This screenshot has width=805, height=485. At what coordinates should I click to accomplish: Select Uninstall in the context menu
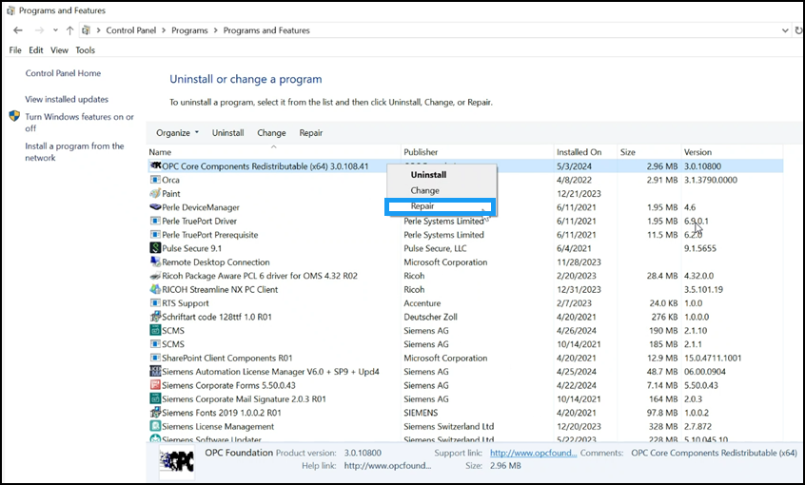point(428,175)
